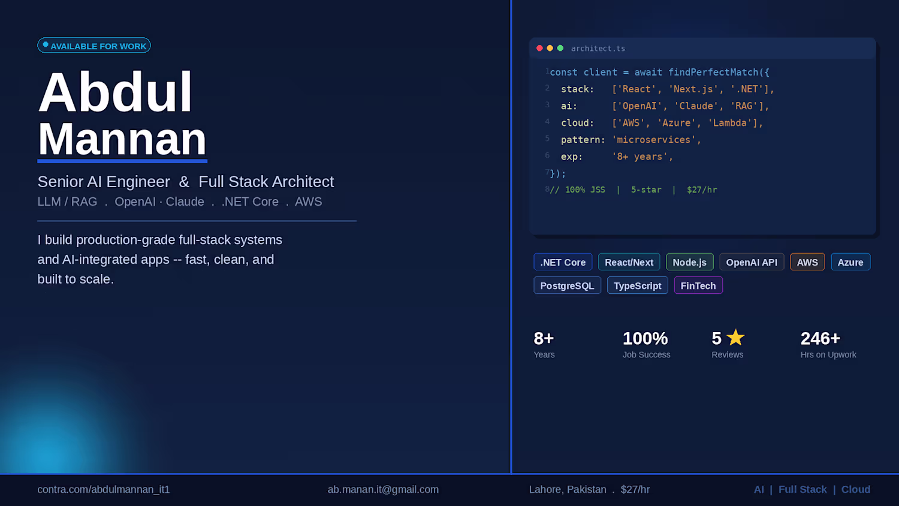Click the gold star next to 5 Reviews
Image resolution: width=899 pixels, height=506 pixels.
point(735,338)
